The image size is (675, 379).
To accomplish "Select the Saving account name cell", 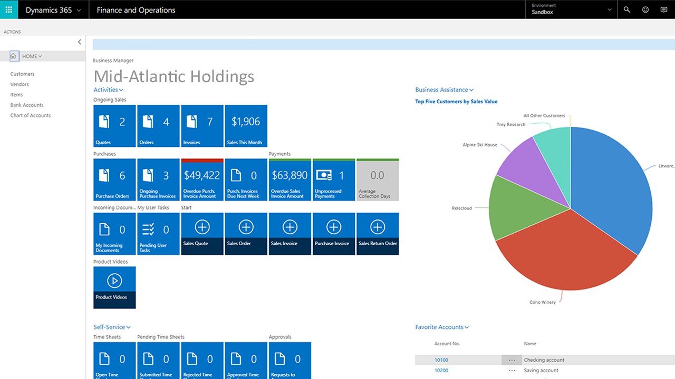I will pos(542,371).
